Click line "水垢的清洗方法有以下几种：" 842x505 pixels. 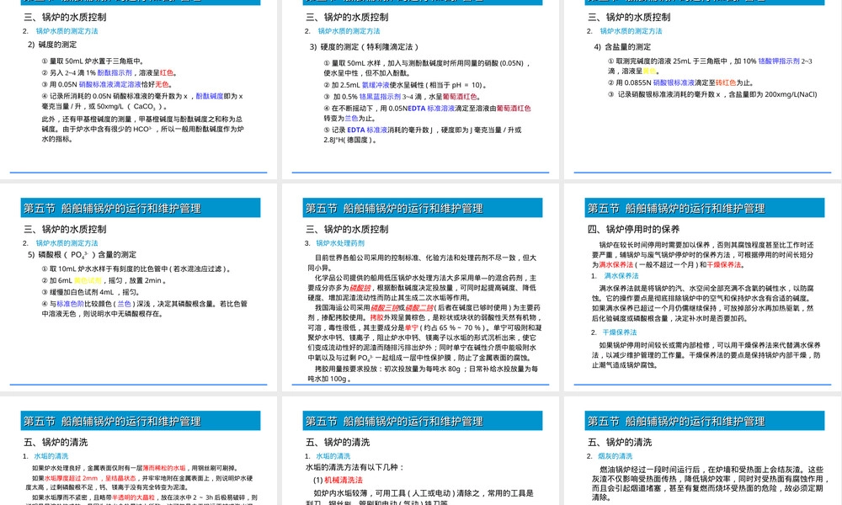pyautogui.click(x=354, y=467)
